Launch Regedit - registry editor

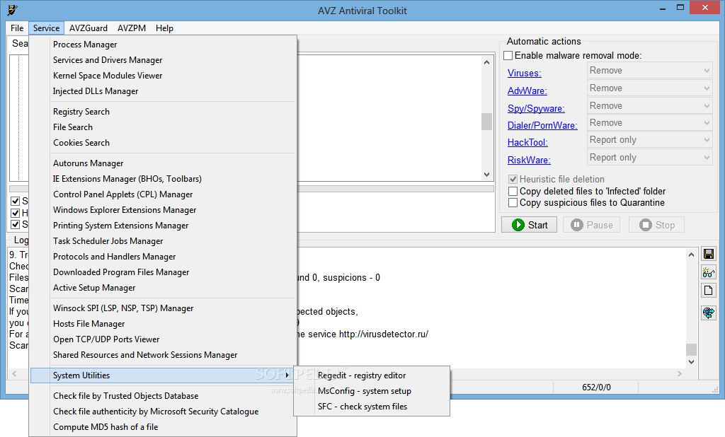tap(372, 375)
